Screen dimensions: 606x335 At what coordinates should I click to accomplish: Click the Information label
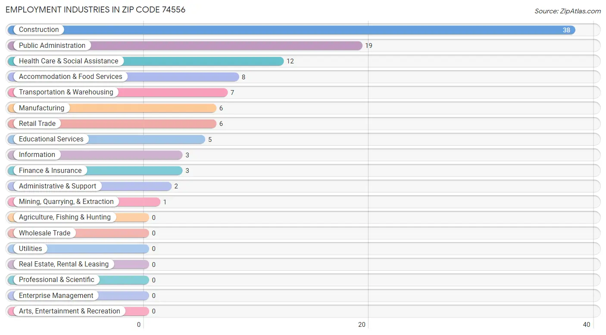click(37, 155)
